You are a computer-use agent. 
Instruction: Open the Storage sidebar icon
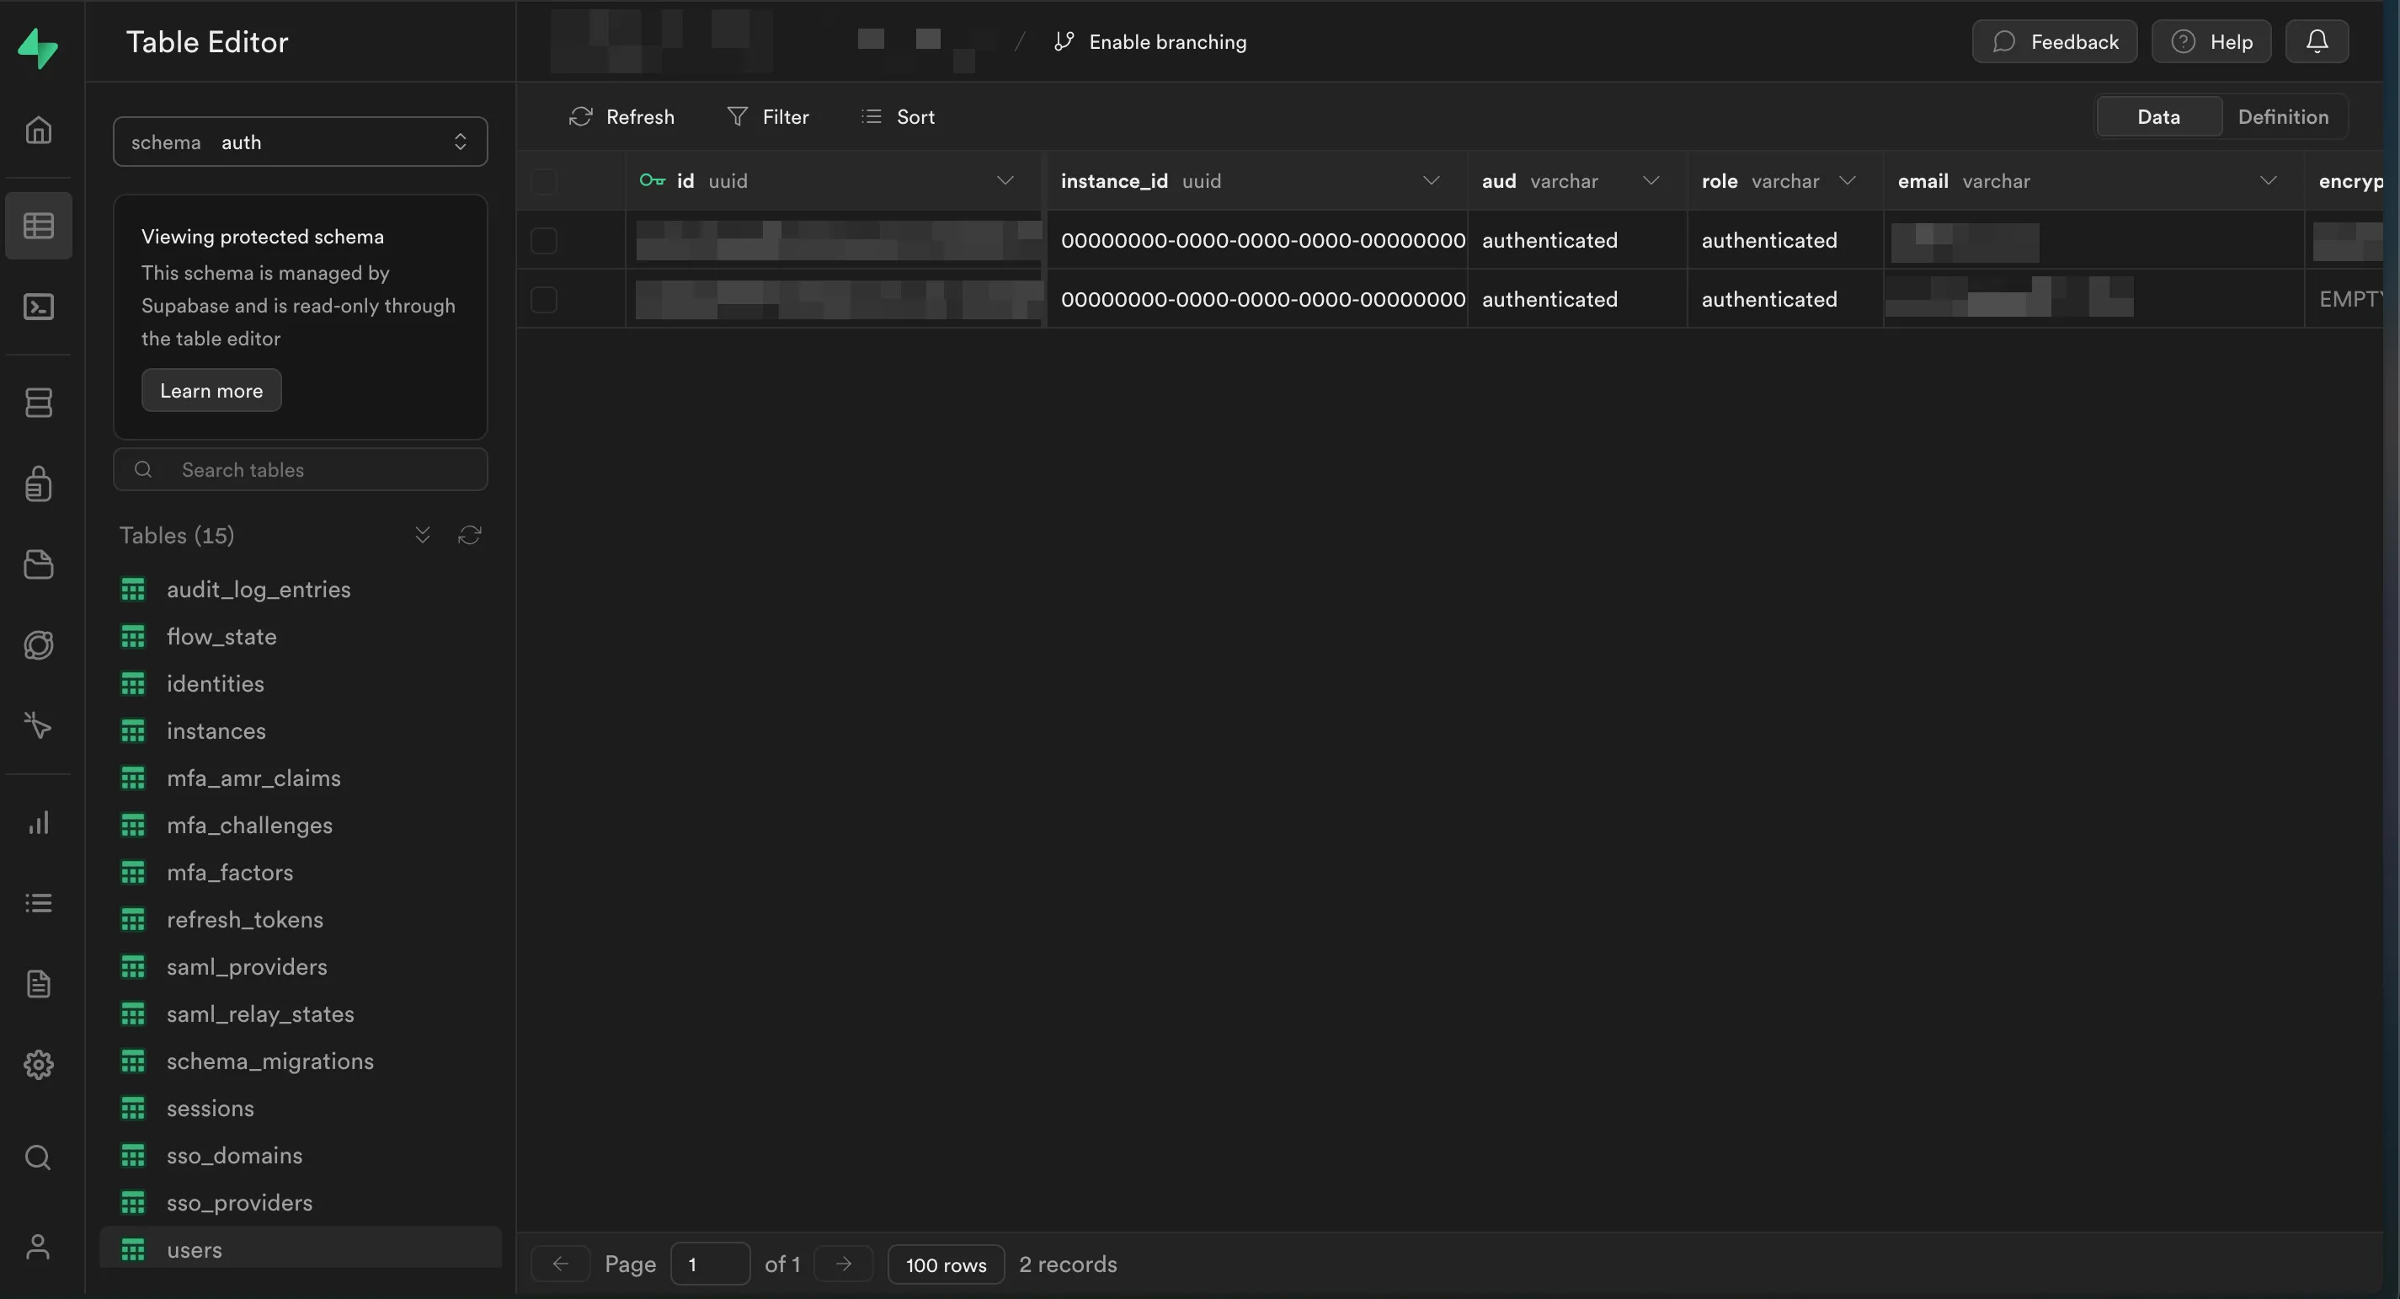point(38,564)
